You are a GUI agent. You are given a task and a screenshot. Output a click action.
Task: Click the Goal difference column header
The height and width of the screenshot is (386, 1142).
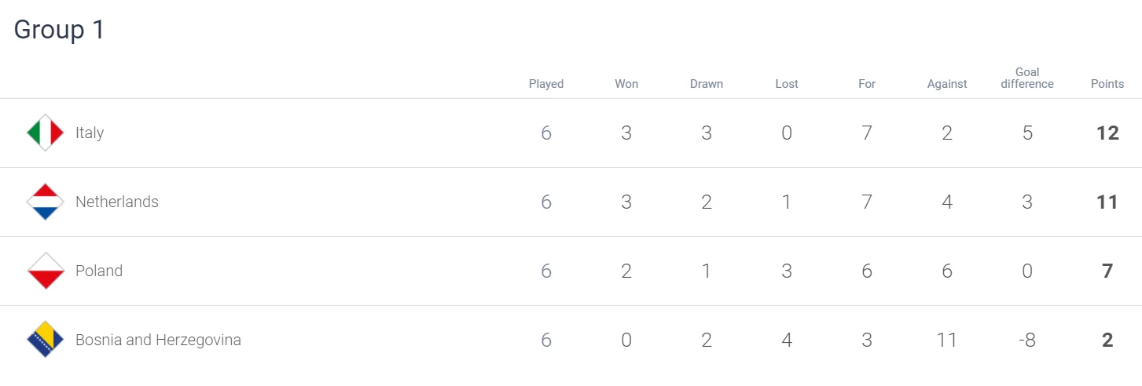click(x=1027, y=78)
